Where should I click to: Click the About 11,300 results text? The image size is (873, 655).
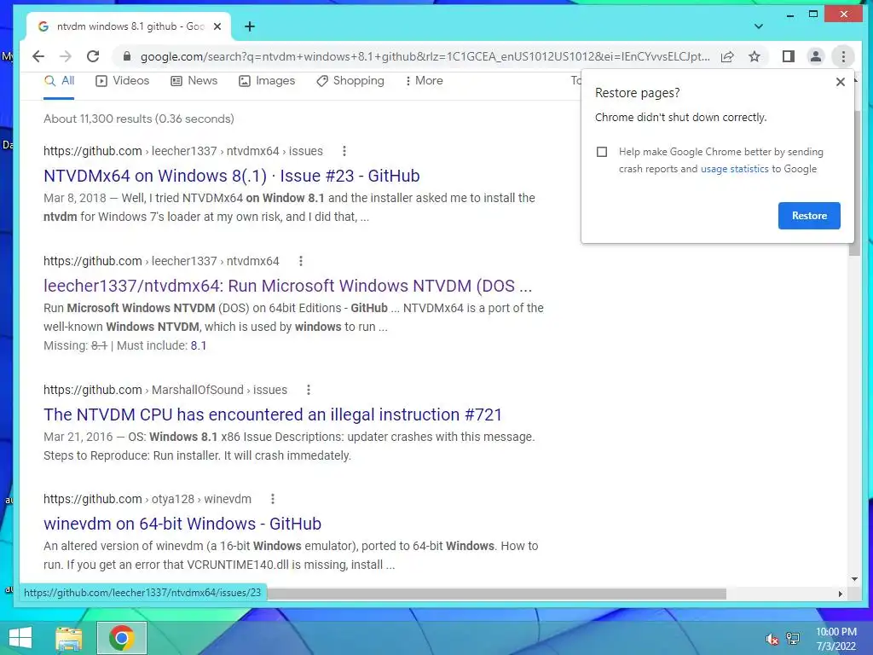click(x=139, y=119)
